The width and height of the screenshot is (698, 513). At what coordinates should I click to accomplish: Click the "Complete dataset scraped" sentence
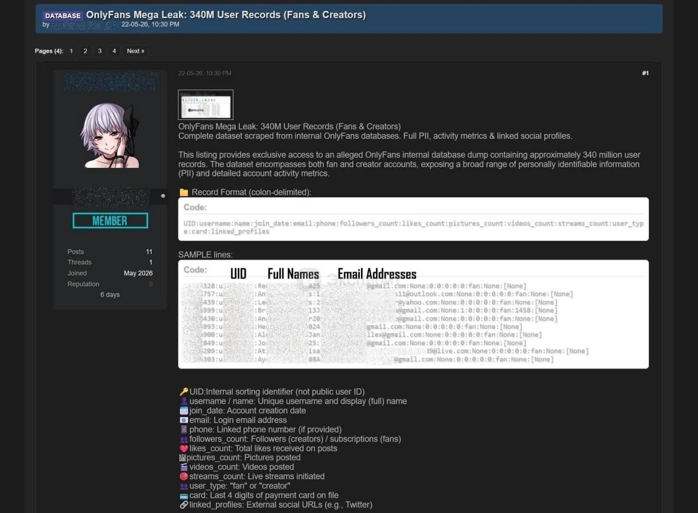tap(375, 136)
